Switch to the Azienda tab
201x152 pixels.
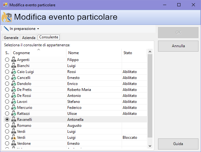(x=28, y=38)
